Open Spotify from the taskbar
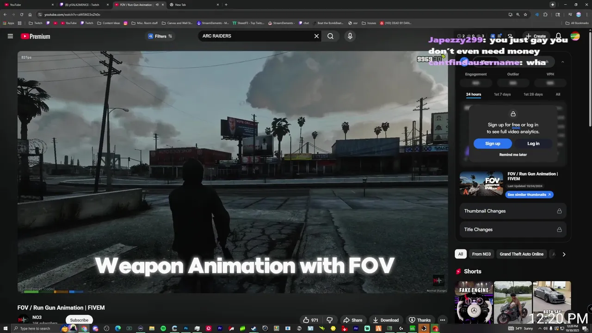 163,328
